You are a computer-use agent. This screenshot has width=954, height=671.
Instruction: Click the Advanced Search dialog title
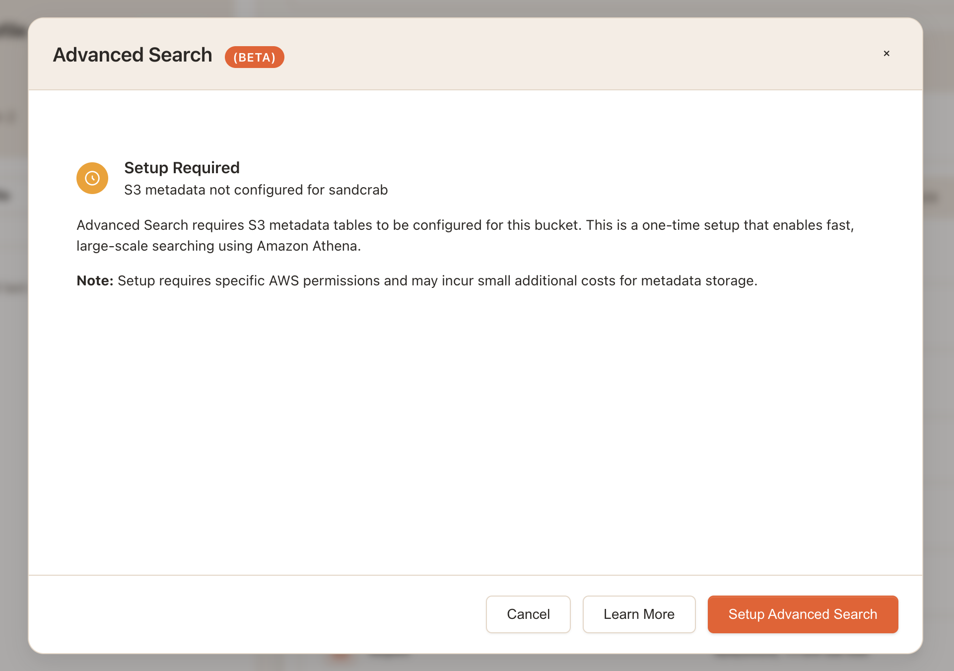click(133, 55)
